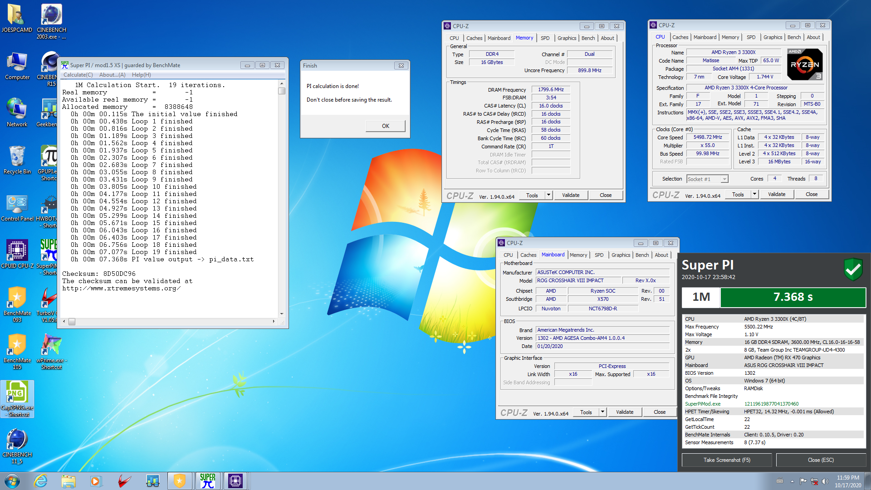
Task: Click Super PI horizontal scrollbar thumb
Action: [x=72, y=322]
